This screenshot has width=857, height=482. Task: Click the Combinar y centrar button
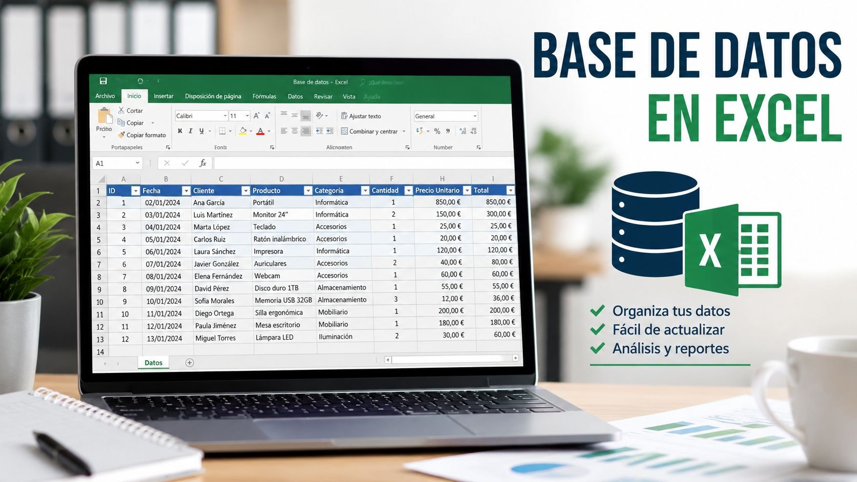pyautogui.click(x=370, y=131)
